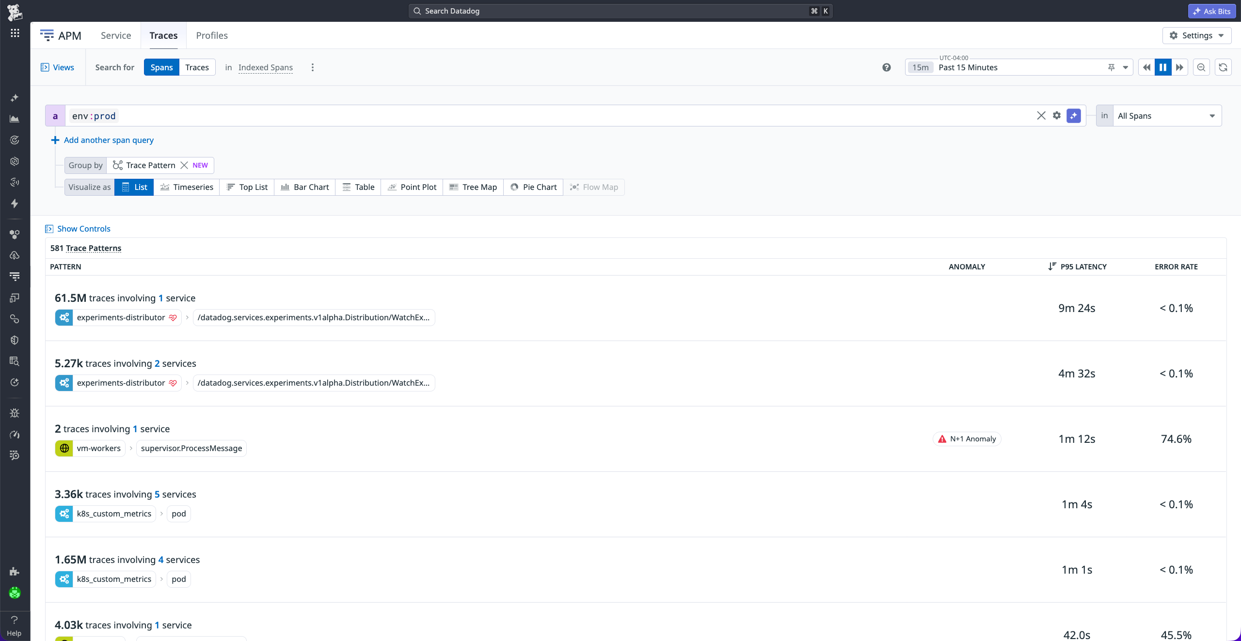The height and width of the screenshot is (641, 1241).
Task: Open the sparkle icon in left sidebar
Action: [15, 98]
